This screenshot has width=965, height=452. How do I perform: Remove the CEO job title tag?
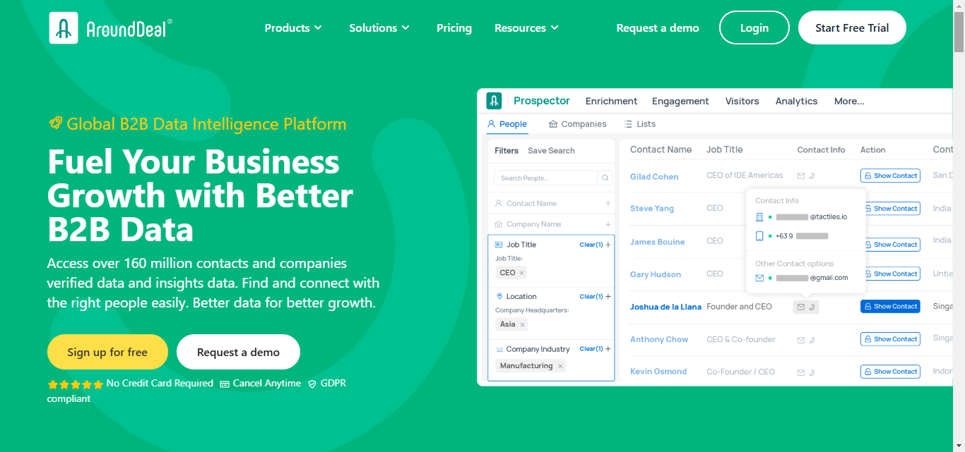pos(522,273)
